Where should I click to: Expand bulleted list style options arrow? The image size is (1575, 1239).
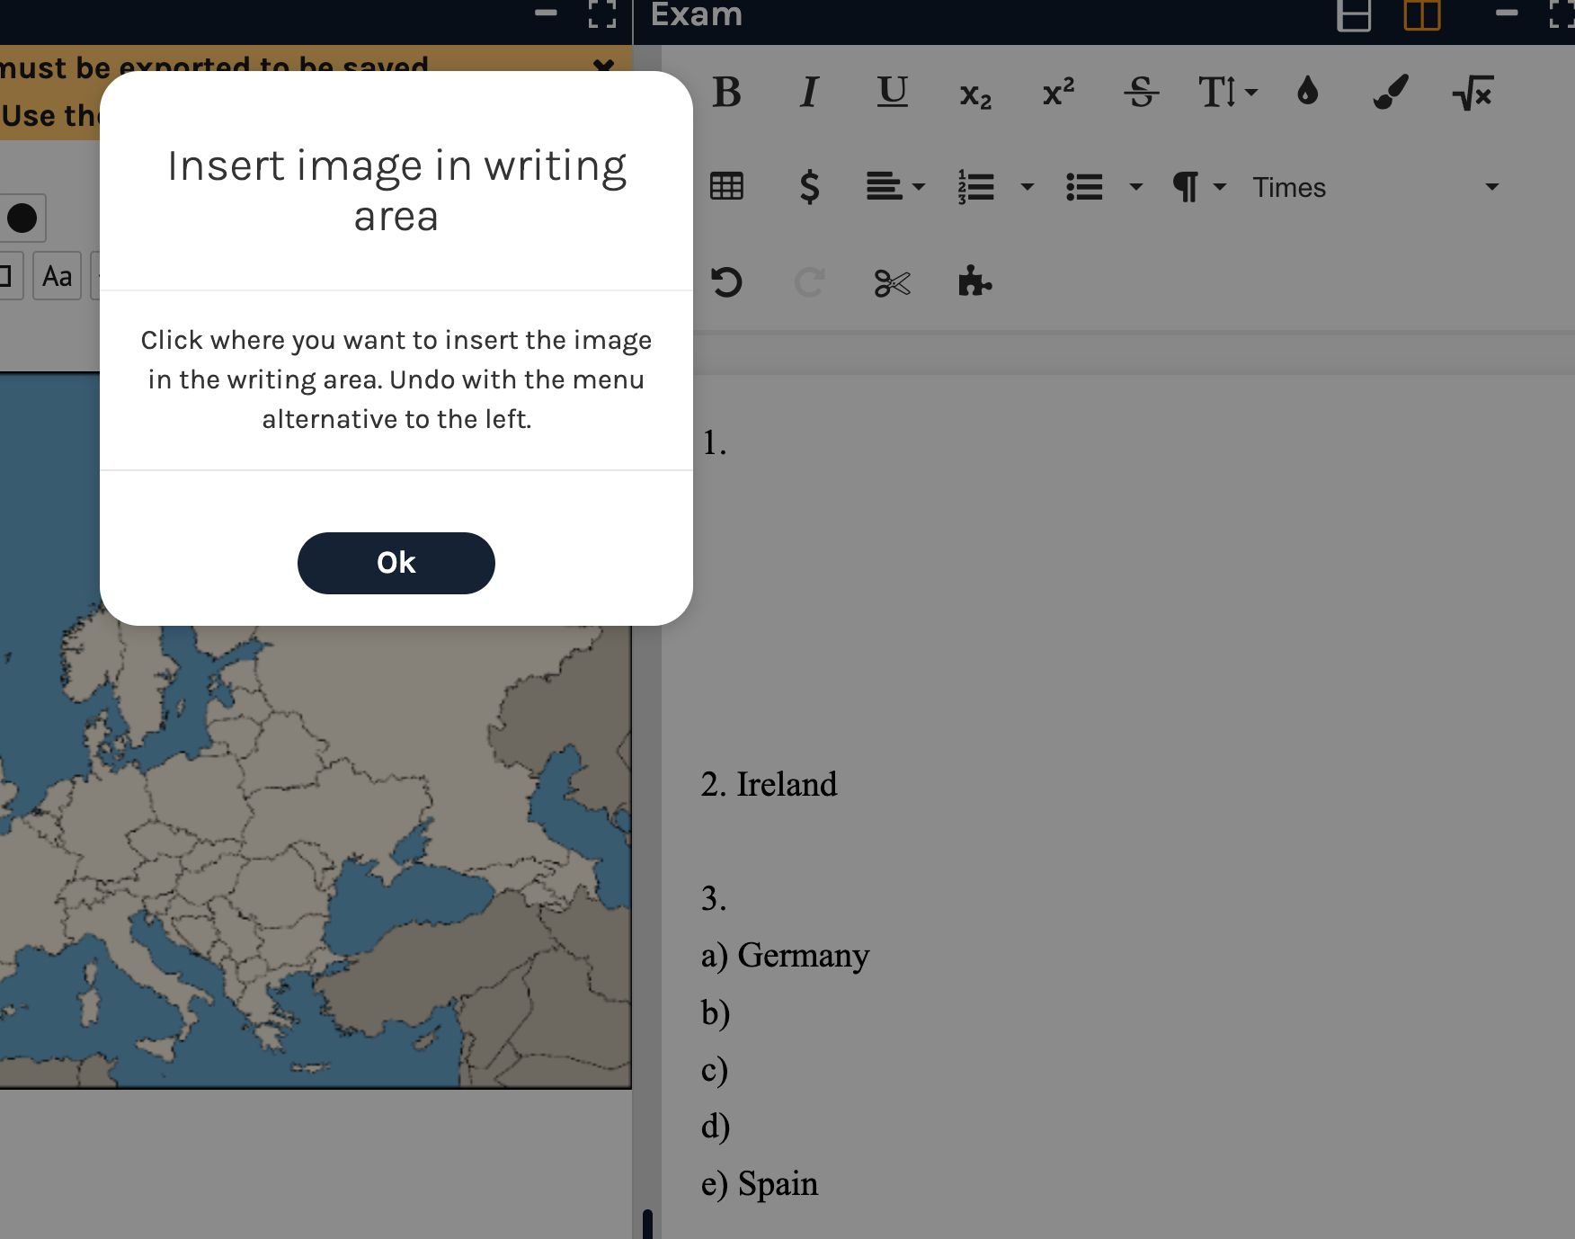click(x=1135, y=187)
